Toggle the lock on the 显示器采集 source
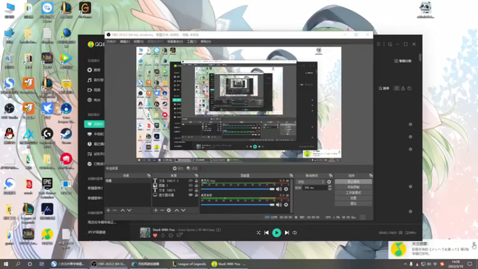478x269 pixels. tap(197, 195)
